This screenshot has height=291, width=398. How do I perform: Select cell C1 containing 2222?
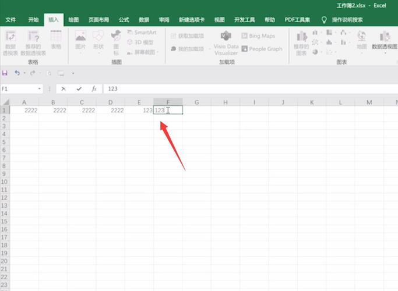pos(82,110)
